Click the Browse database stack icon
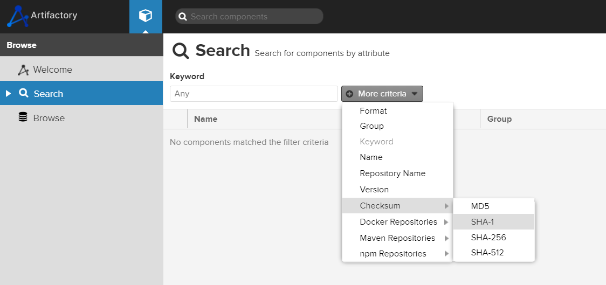This screenshot has height=285, width=606. click(x=23, y=117)
